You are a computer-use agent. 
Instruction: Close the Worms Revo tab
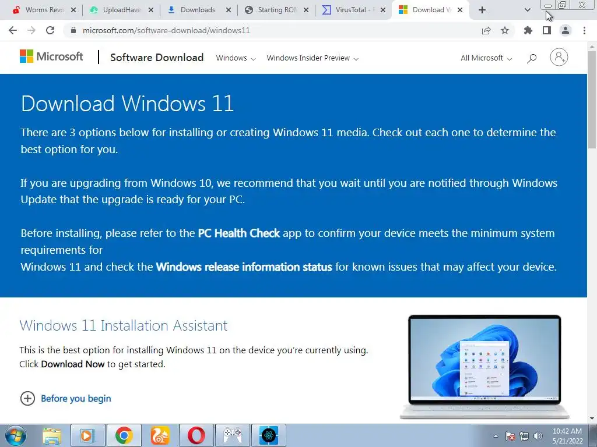[73, 10]
